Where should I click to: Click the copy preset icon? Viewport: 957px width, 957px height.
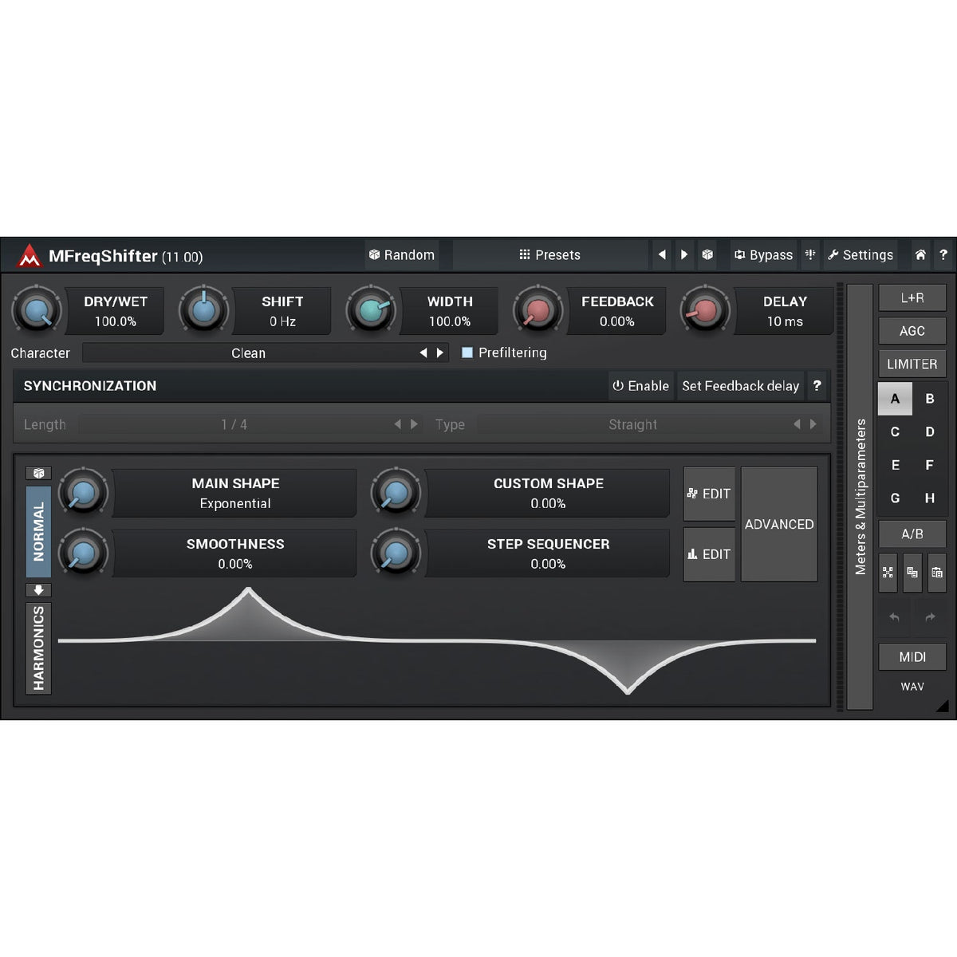tap(912, 573)
